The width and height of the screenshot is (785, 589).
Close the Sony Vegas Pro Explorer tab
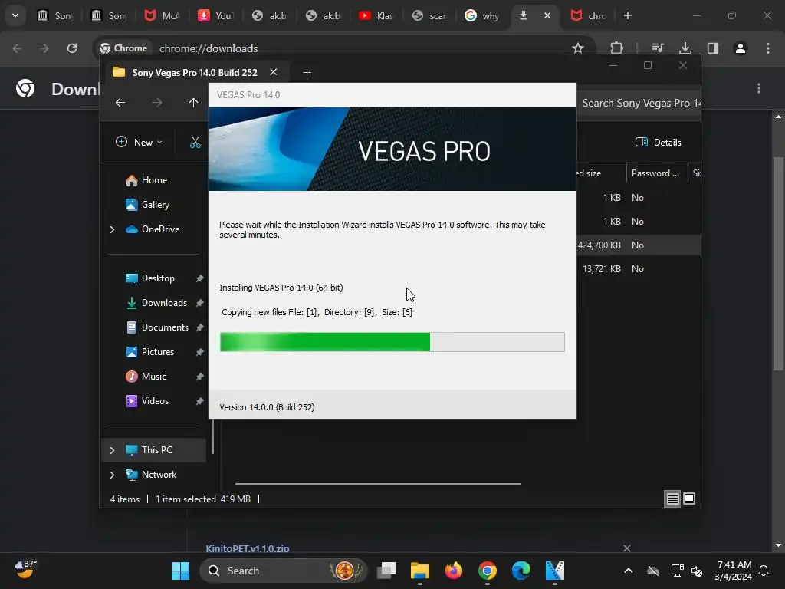[274, 72]
